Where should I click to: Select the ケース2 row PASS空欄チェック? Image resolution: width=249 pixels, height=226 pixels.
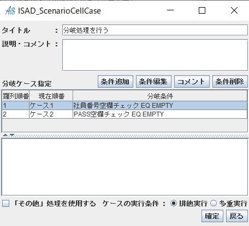[x=124, y=114]
